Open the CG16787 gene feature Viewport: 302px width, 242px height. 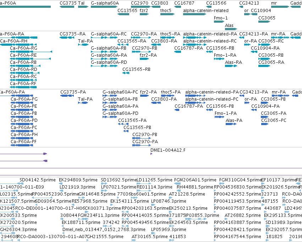177,7
